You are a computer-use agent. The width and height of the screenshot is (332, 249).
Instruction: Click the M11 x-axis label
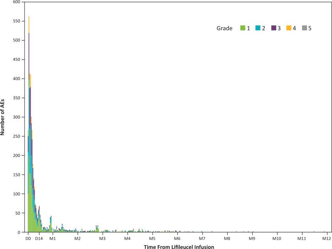[x=302, y=238]
